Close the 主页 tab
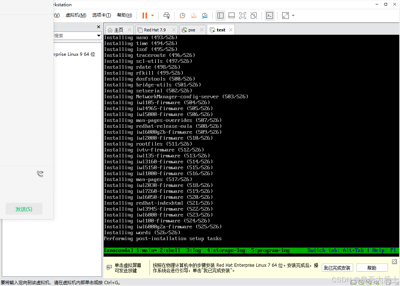400x286 pixels. tap(129, 30)
